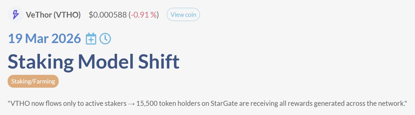Click the word Staking in the headline
415x115 pixels.
41,62
